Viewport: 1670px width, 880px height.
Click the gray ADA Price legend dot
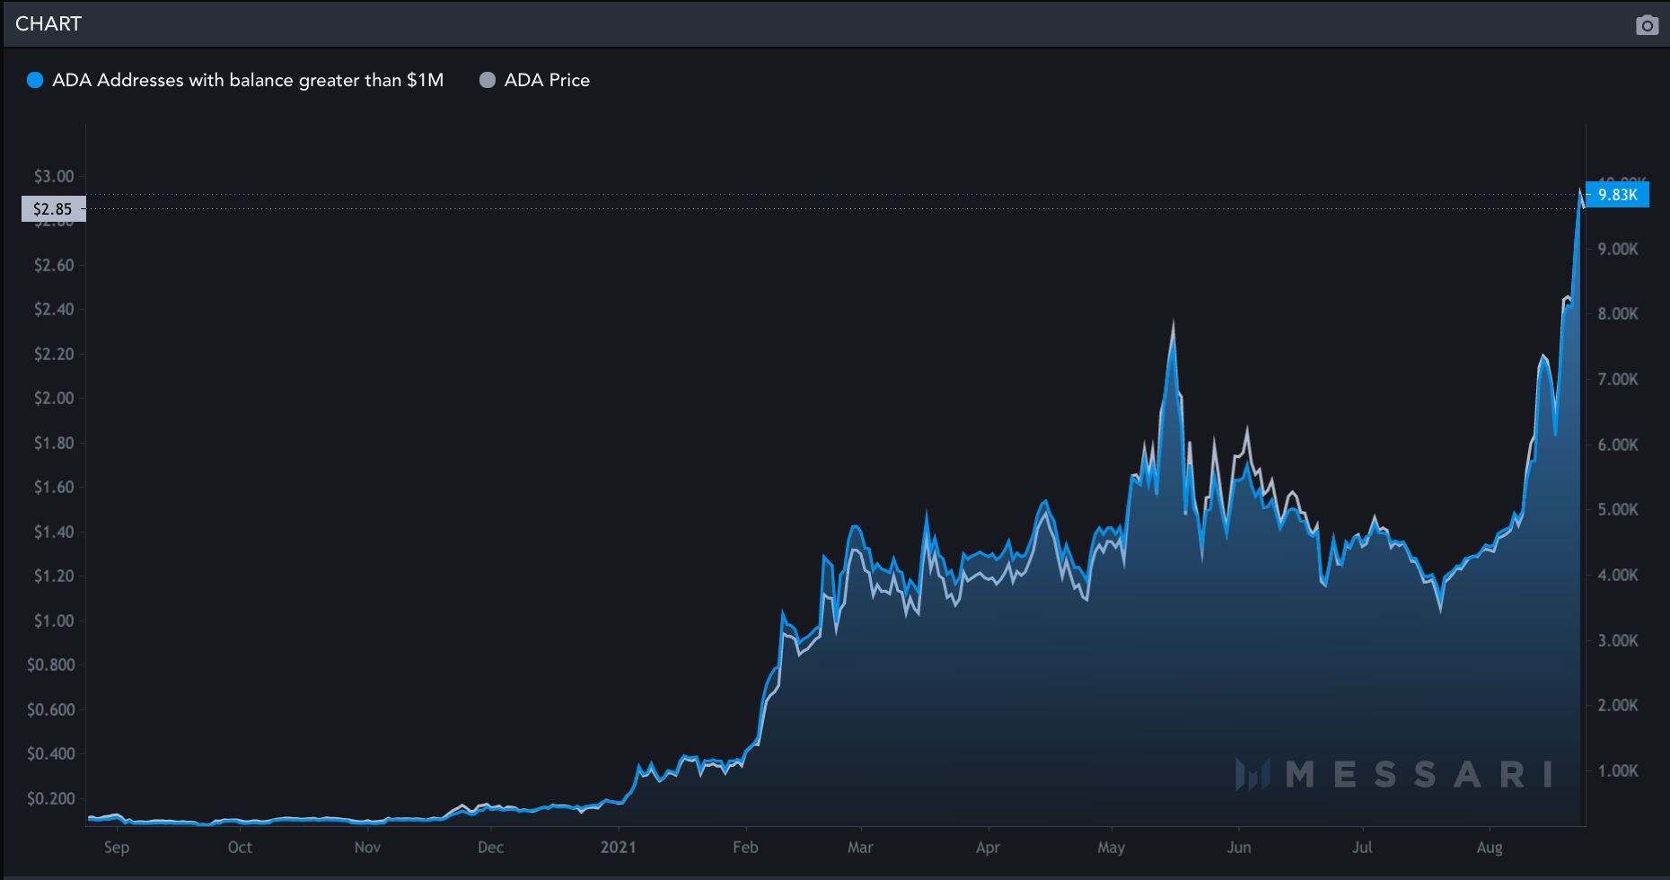[488, 80]
